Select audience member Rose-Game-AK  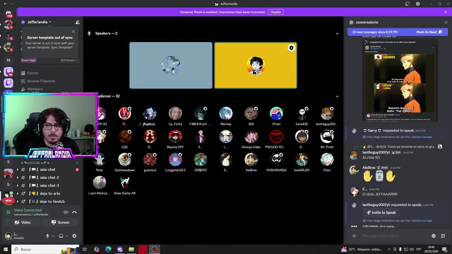(x=125, y=186)
